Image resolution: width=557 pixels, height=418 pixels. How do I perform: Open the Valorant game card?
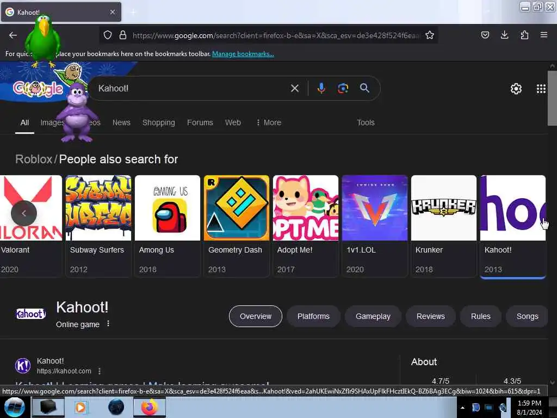pyautogui.click(x=31, y=226)
